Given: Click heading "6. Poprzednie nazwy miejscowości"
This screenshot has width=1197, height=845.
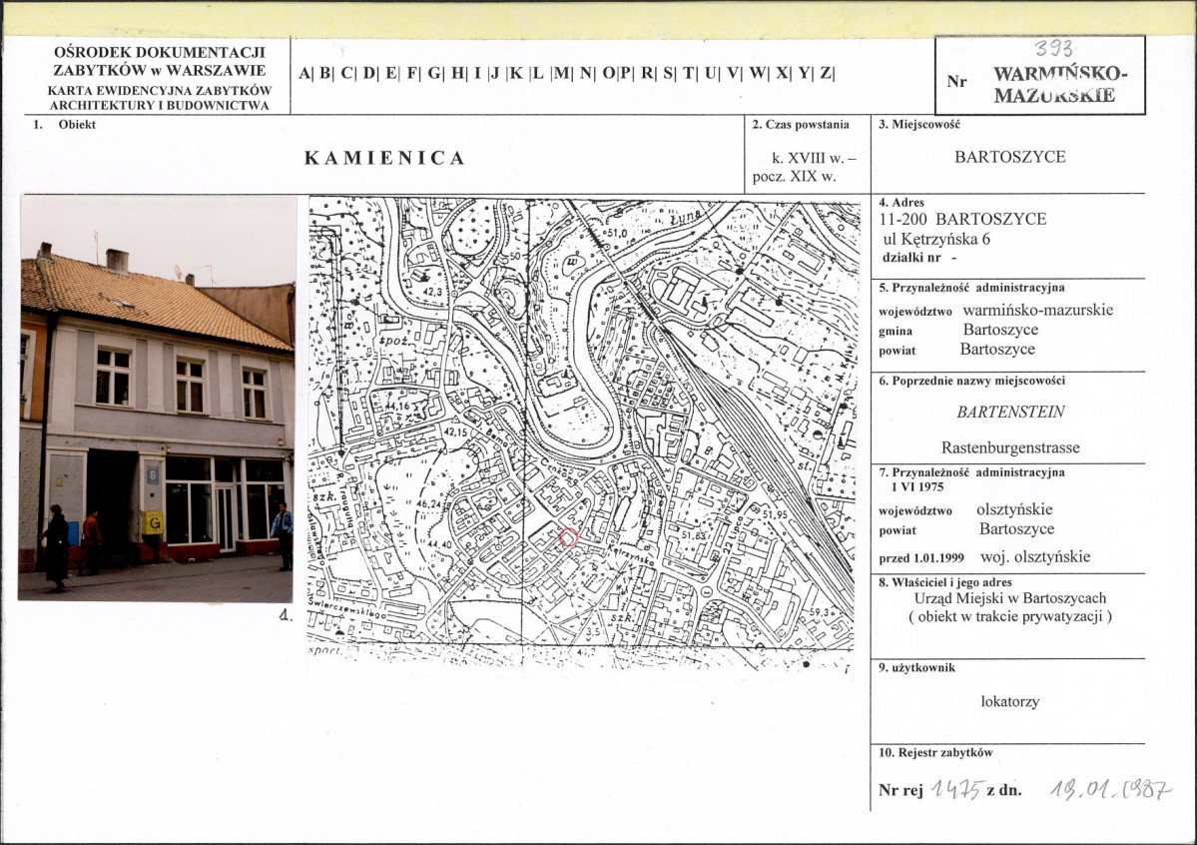Looking at the screenshot, I should 971,381.
